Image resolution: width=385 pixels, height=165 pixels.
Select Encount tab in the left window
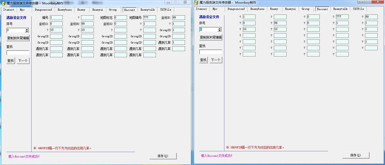(x=130, y=10)
